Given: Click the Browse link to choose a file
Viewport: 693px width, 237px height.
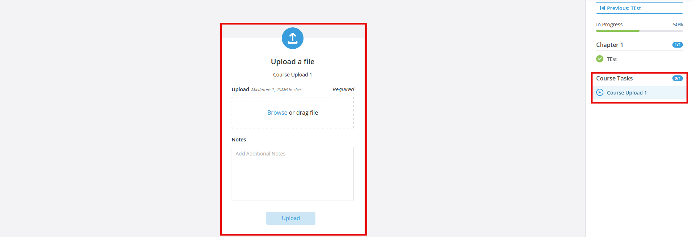Looking at the screenshot, I should point(277,113).
